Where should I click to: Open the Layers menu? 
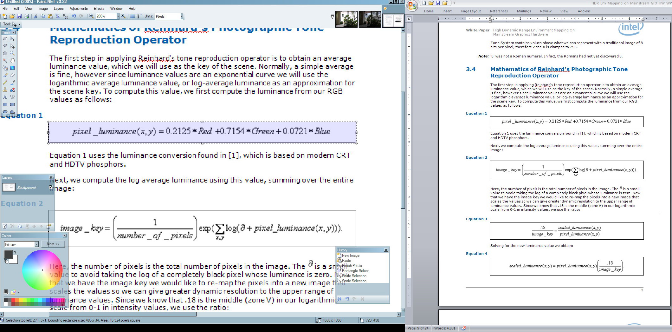(58, 9)
